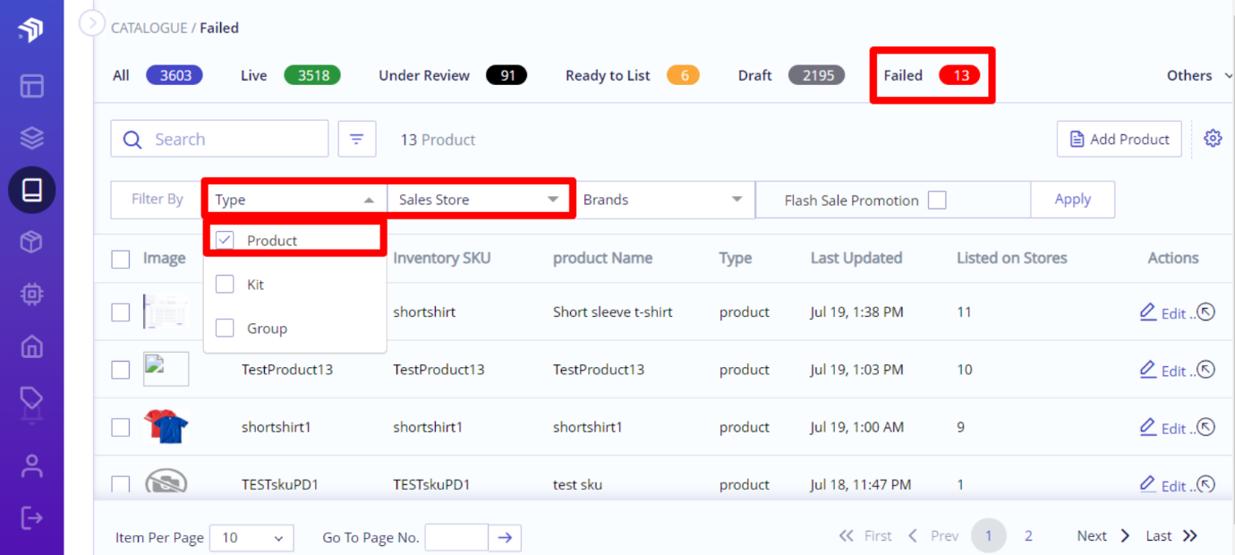Click the filter lines icon button
This screenshot has height=555, width=1235.
point(357,139)
